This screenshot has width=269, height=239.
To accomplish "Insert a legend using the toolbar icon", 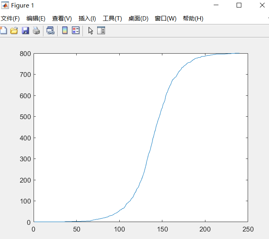I will coord(76,30).
